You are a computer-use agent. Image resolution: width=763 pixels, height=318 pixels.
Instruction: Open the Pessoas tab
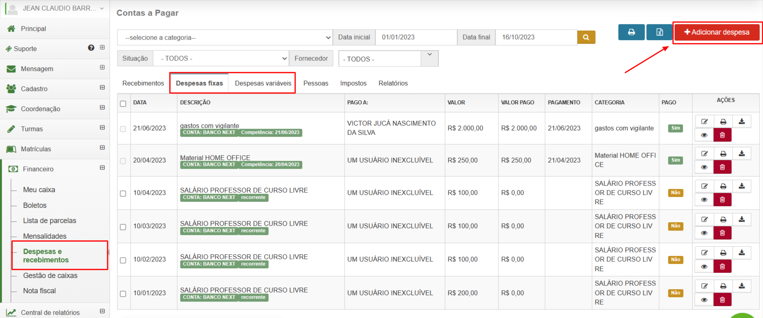click(316, 83)
